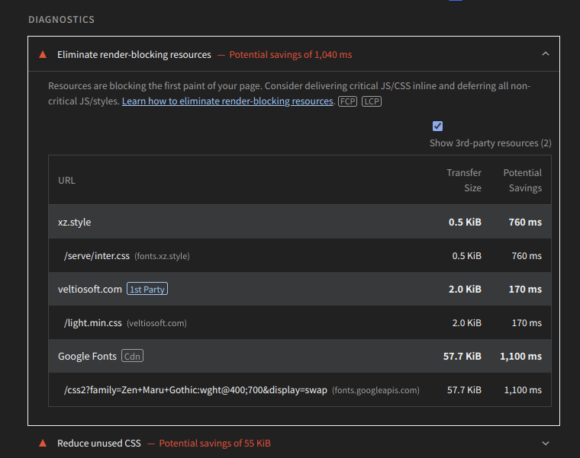Click the Google Fonts css2 family URL

point(195,390)
